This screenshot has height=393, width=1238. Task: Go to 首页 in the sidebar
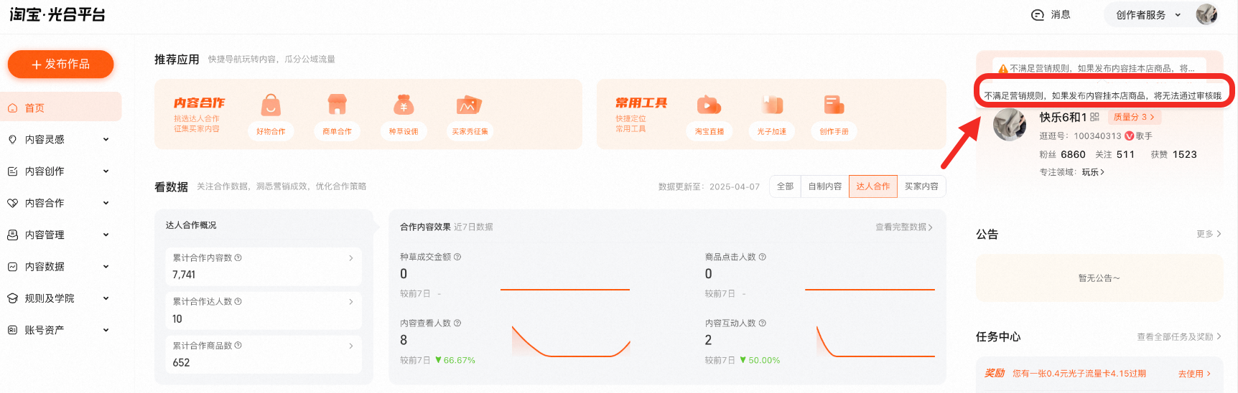click(x=61, y=108)
